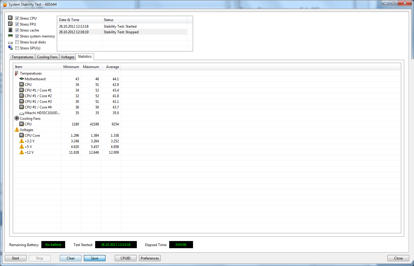Select the Statistics tab
The height and width of the screenshot is (266, 414).
click(x=85, y=56)
